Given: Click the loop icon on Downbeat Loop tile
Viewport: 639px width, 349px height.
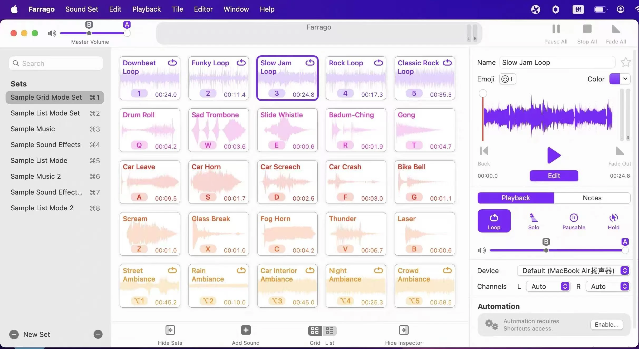Looking at the screenshot, I should [x=172, y=63].
